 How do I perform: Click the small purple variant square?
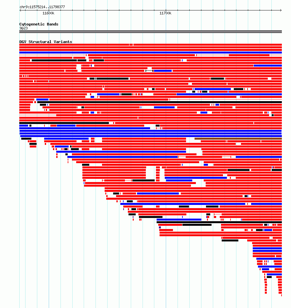160,227
